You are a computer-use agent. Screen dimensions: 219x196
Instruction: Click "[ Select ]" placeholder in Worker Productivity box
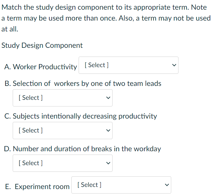tap(97, 65)
